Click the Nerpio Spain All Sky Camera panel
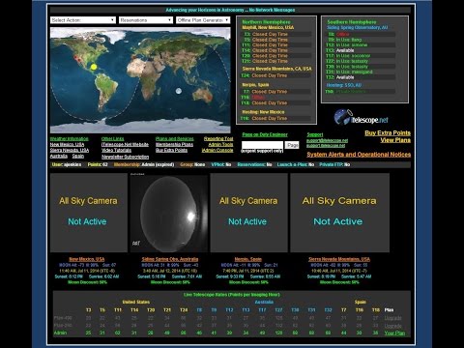Screen dimensions: 464x348 click(248, 213)
